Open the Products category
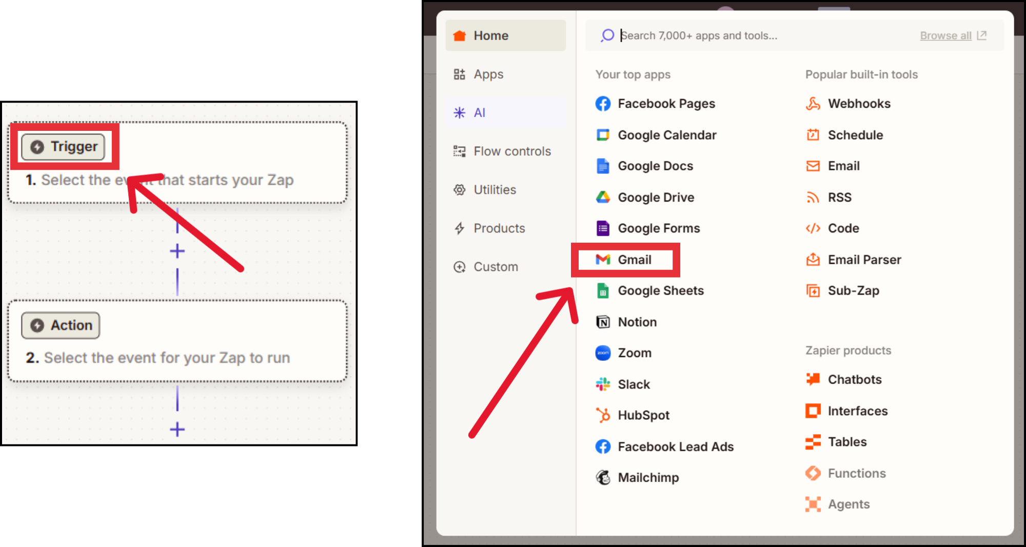 pos(505,228)
